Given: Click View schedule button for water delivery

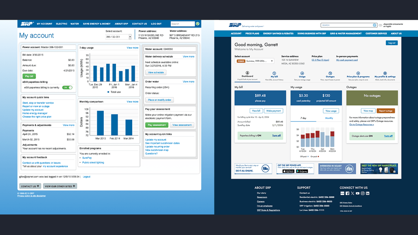Looking at the screenshot, I should (x=156, y=73).
